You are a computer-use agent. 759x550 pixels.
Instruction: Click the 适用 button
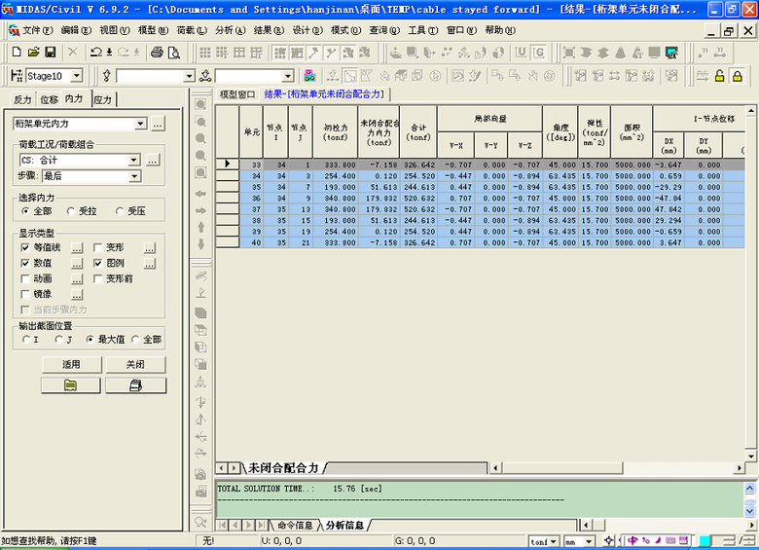tap(71, 364)
